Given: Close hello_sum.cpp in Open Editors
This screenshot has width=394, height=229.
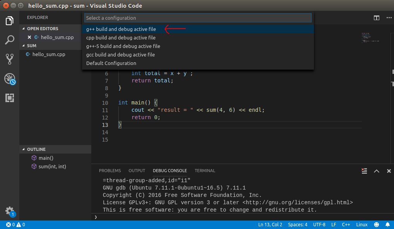Looking at the screenshot, I should [x=29, y=37].
